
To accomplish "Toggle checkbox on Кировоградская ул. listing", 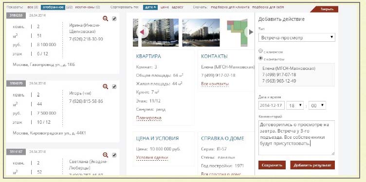I will 114,87.
